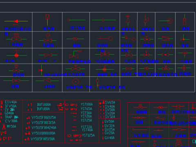The image size is (196, 147).
Task: Click the YST125A text label
Action: pos(88,135)
